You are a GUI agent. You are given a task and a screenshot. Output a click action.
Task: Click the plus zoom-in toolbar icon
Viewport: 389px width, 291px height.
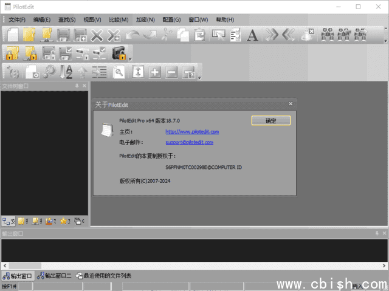pos(155,72)
